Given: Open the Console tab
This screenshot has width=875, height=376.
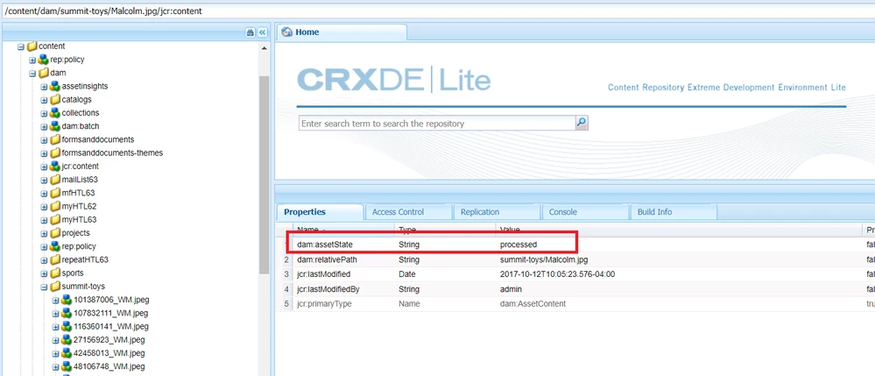Looking at the screenshot, I should 585,212.
